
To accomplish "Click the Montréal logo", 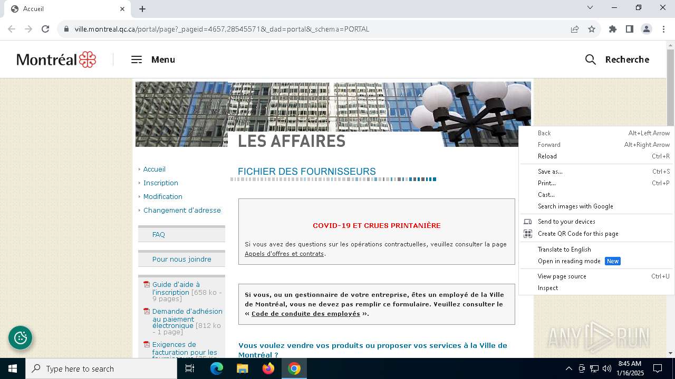I will [x=56, y=59].
